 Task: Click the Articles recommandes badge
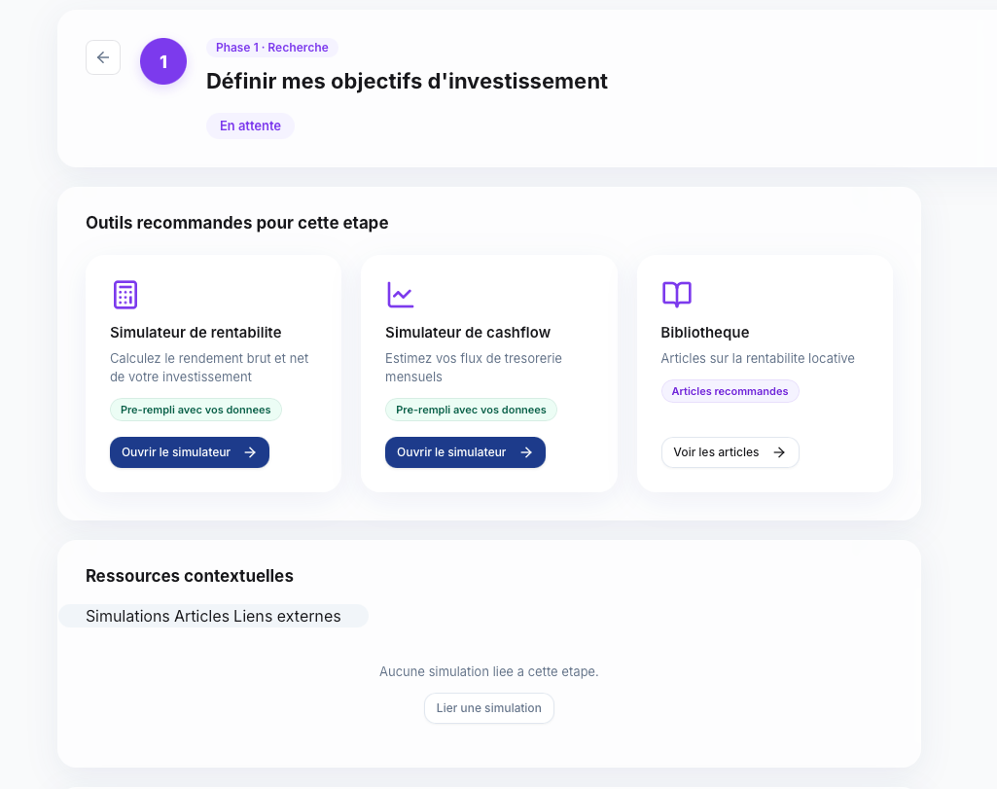(730, 390)
